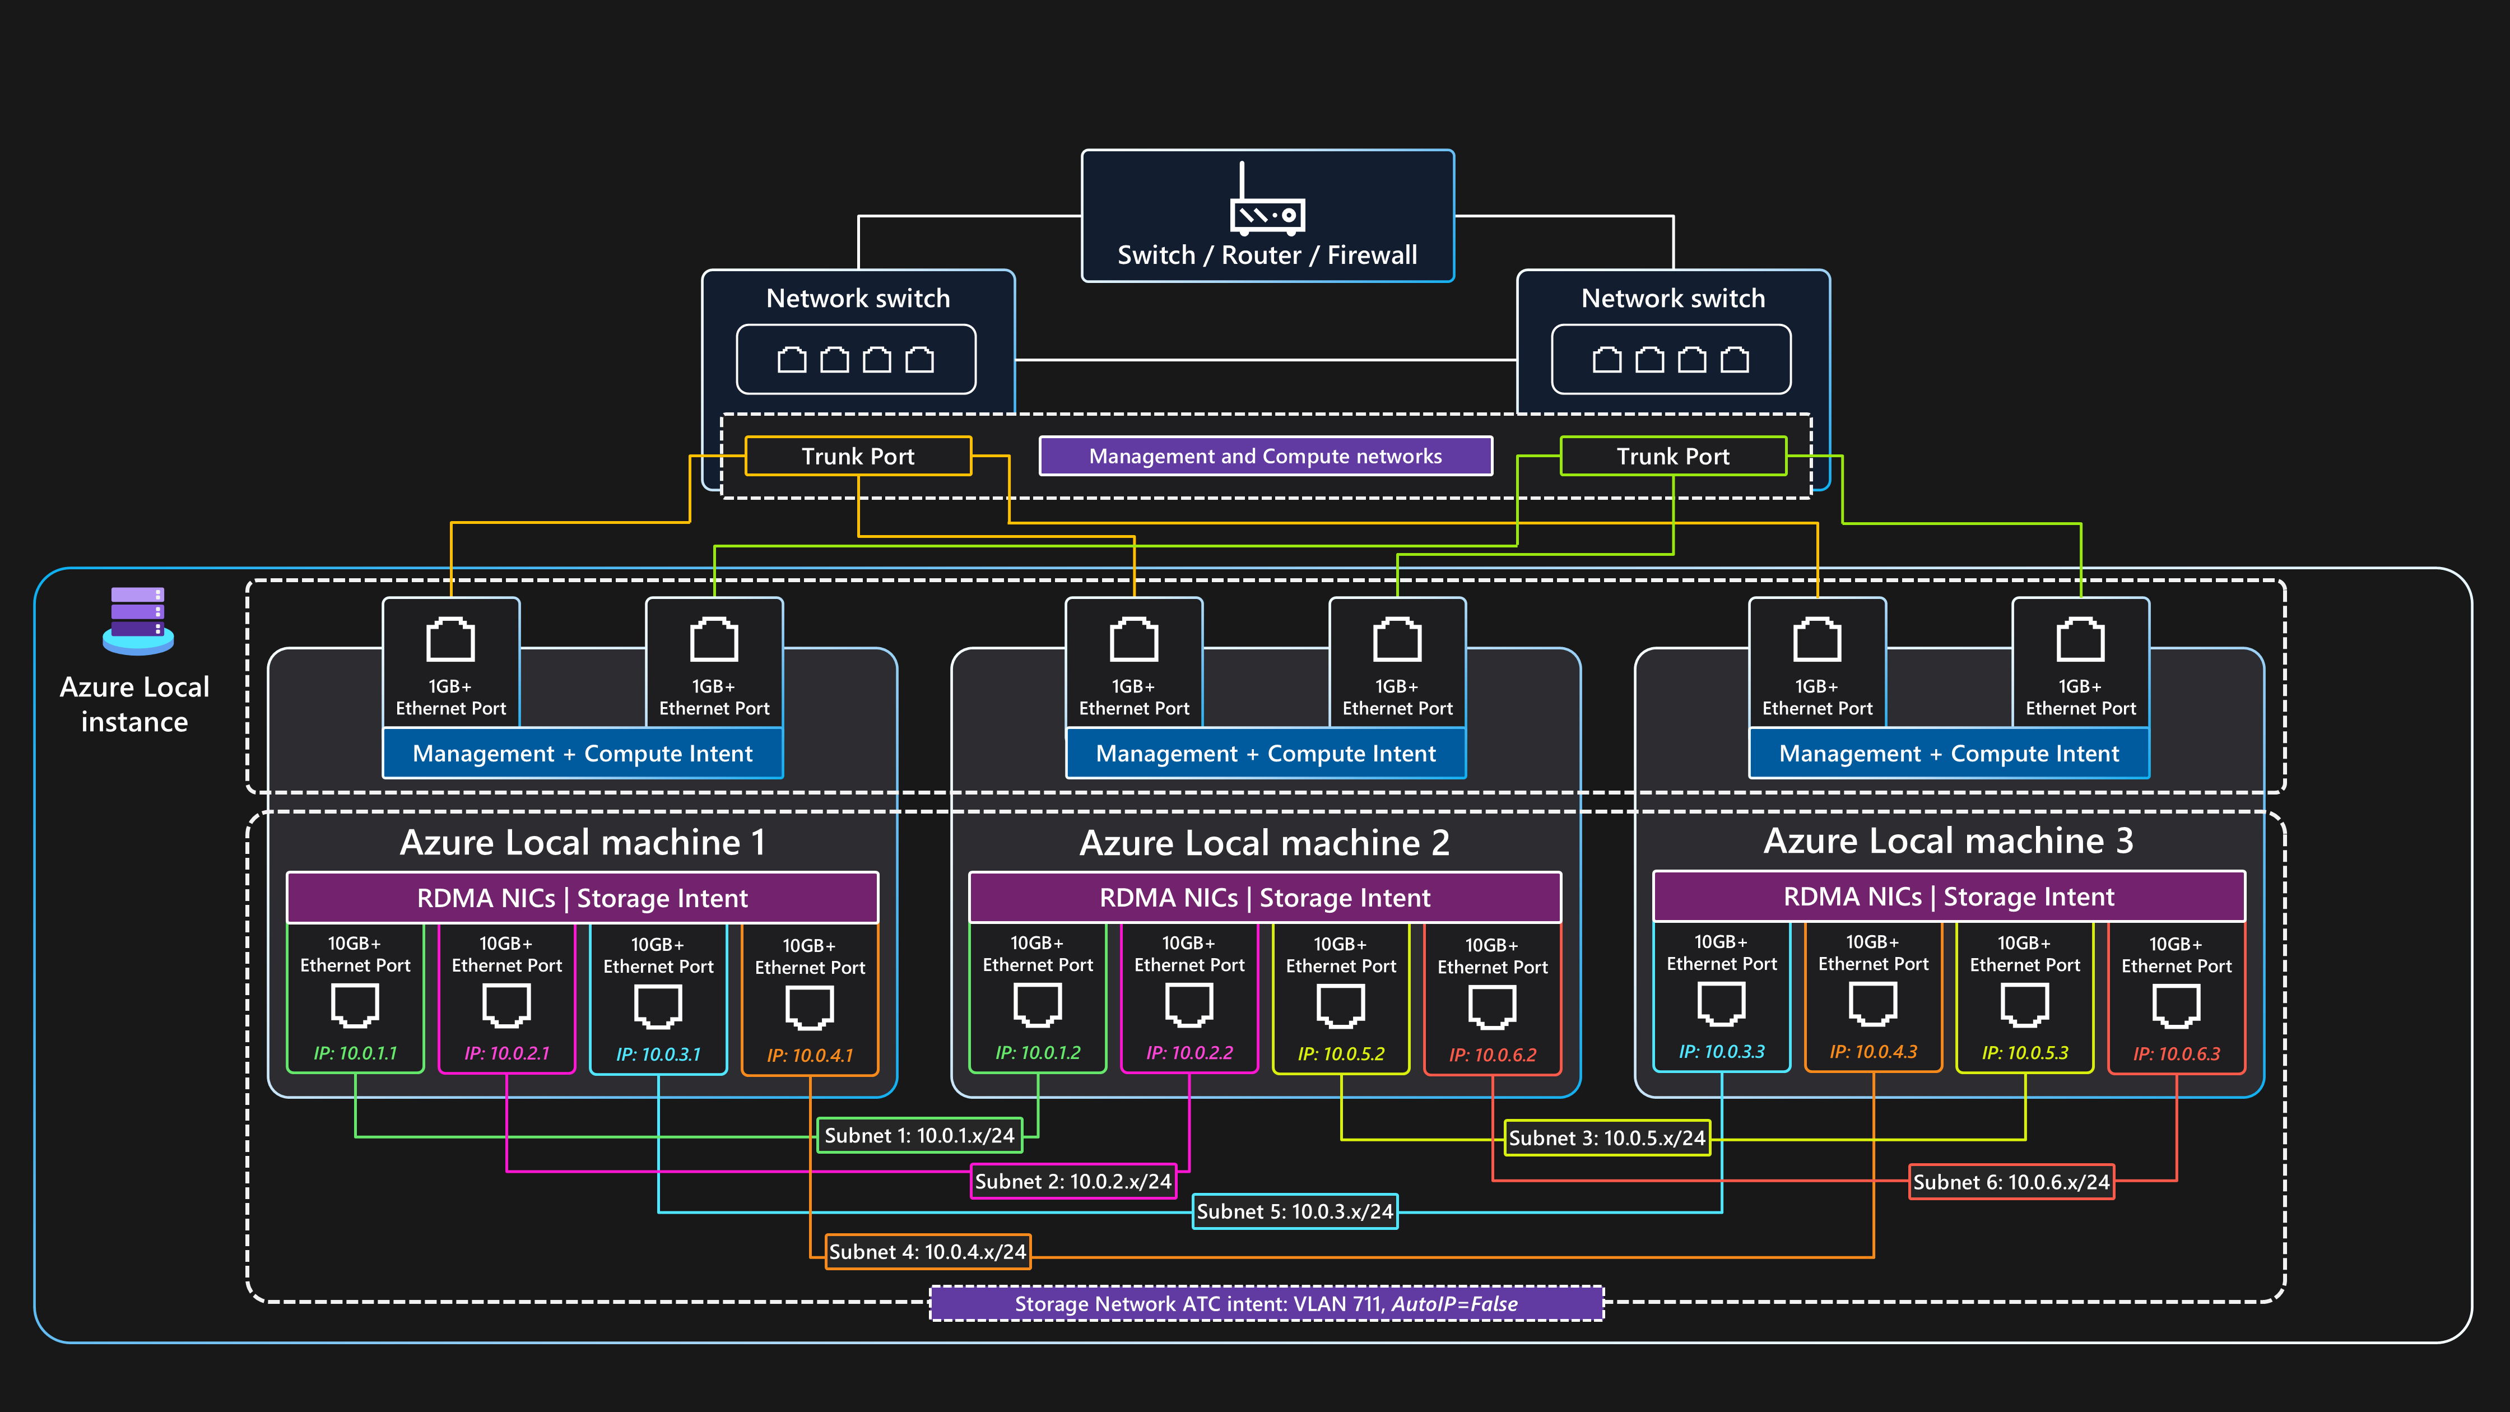
Task: Click the IP: 10.0.4.1 address text
Action: click(x=810, y=1055)
